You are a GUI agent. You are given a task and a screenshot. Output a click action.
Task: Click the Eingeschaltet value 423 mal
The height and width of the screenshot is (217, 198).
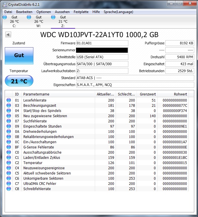[180, 64]
